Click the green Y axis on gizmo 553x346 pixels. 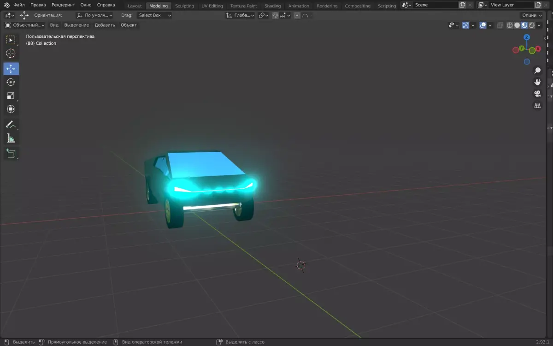point(522,48)
